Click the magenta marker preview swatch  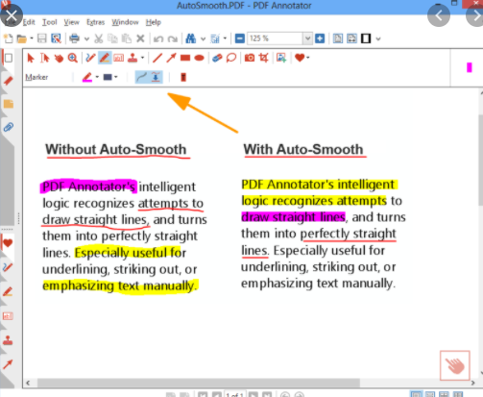[470, 67]
